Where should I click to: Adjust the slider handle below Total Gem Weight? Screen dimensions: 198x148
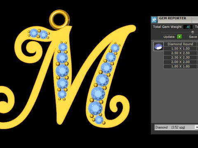[x=193, y=32]
